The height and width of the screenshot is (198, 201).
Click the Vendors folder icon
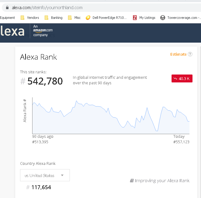22,18
